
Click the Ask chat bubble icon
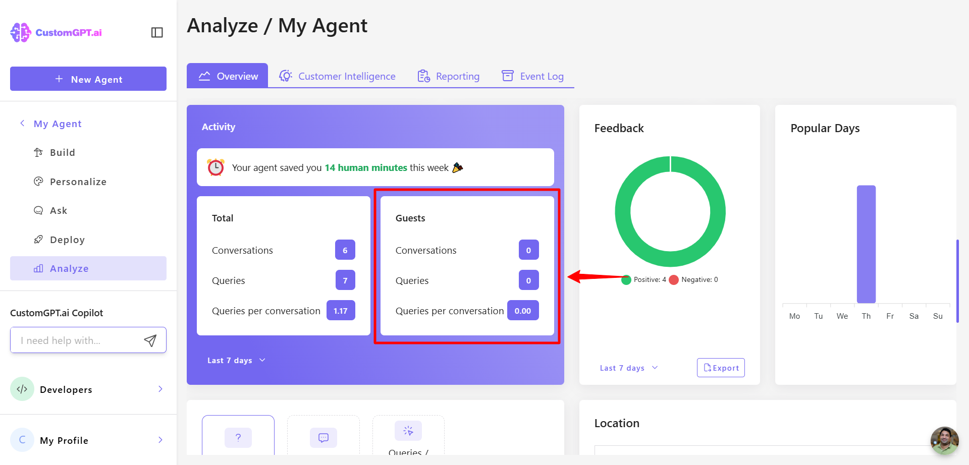[38, 210]
